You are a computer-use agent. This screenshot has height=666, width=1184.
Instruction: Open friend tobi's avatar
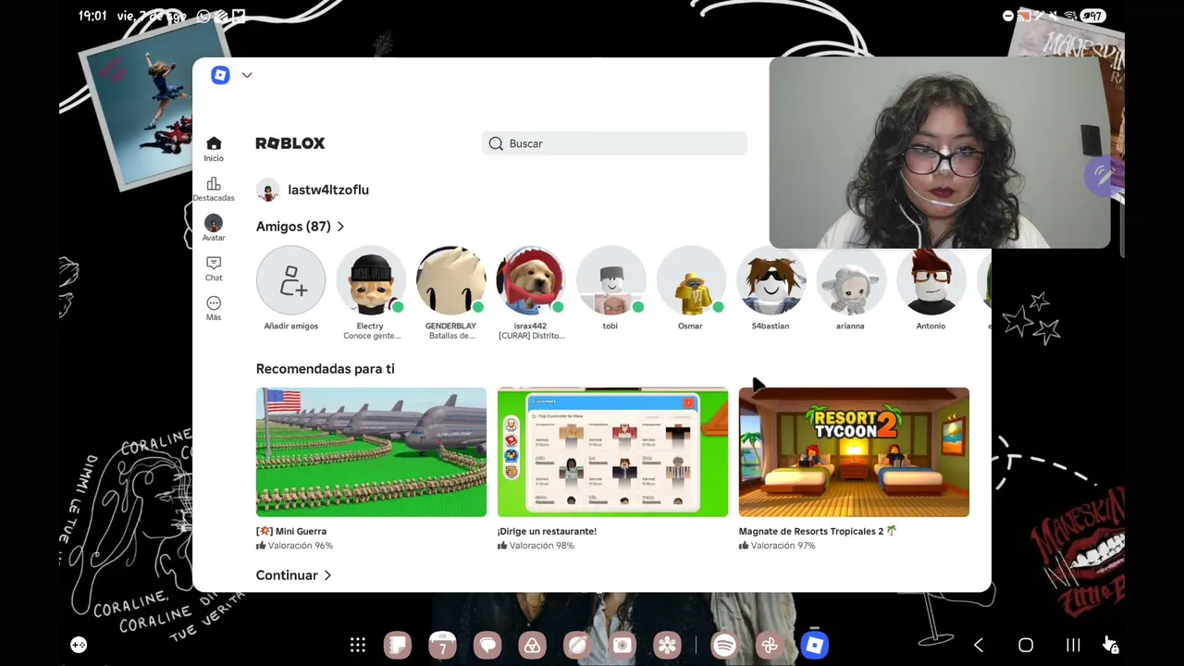point(610,281)
